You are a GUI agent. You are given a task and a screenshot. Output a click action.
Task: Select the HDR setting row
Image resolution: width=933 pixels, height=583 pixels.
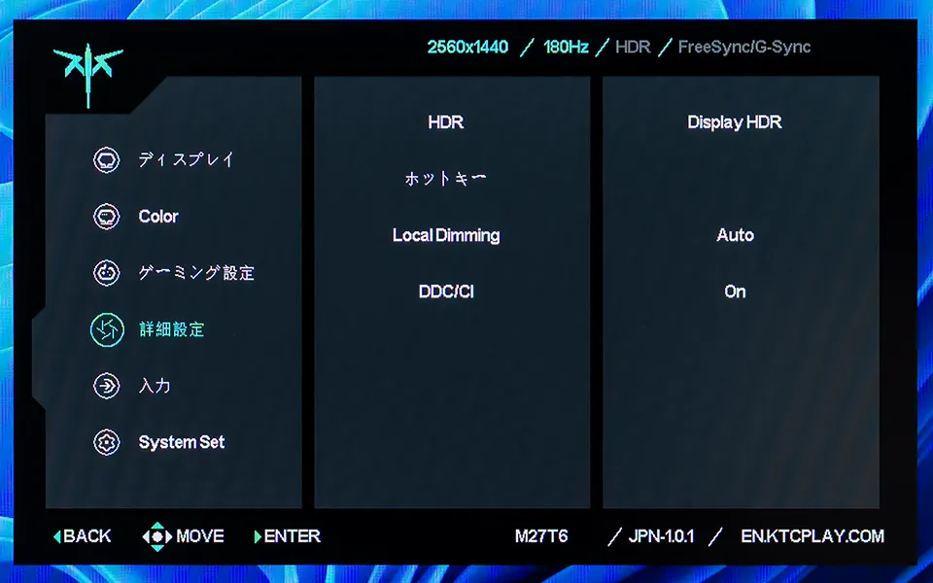click(446, 122)
